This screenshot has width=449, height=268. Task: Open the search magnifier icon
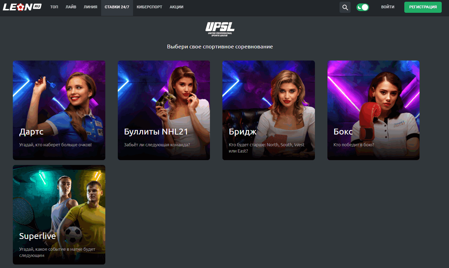pyautogui.click(x=345, y=7)
